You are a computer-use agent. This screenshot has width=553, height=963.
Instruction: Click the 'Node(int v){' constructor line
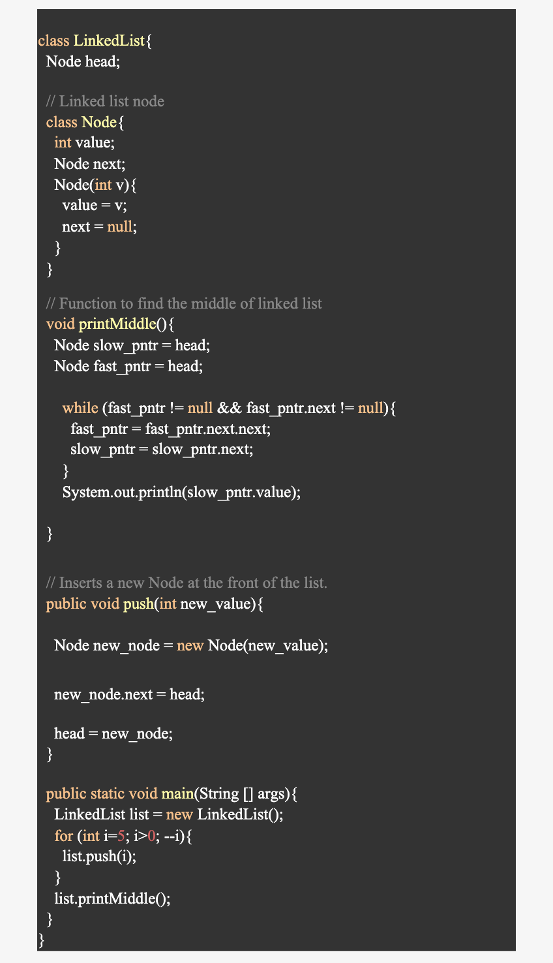pyautogui.click(x=95, y=185)
